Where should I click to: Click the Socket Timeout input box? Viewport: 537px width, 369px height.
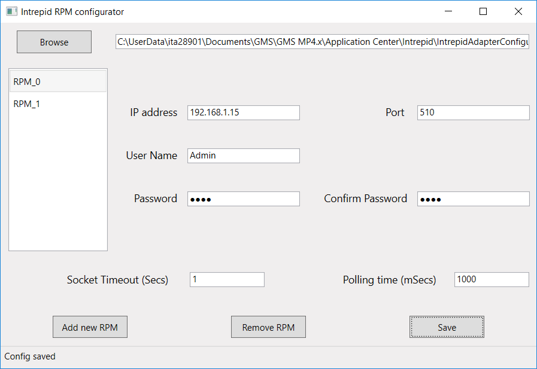(227, 279)
